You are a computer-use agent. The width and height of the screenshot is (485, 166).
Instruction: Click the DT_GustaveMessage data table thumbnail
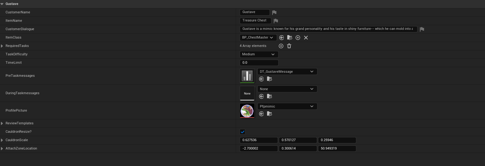click(247, 76)
